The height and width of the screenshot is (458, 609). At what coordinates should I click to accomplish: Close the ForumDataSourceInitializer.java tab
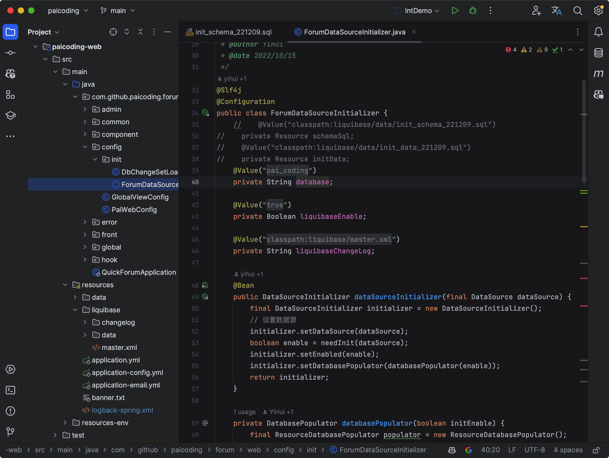414,32
